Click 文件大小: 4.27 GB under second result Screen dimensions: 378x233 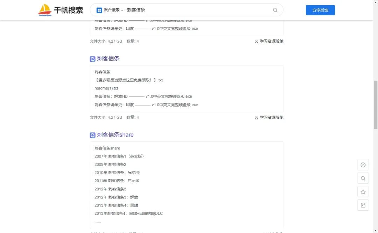tap(106, 117)
